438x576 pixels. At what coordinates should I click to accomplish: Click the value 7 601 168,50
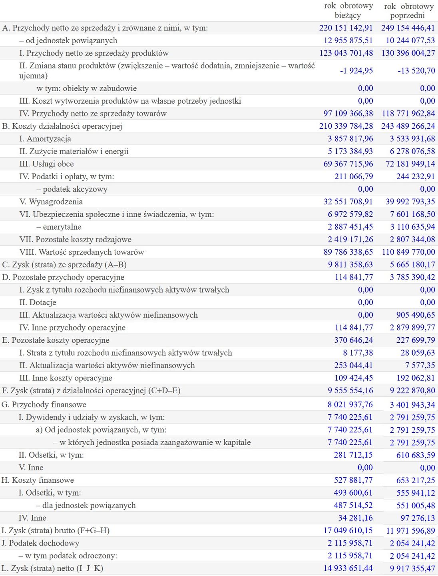(x=412, y=214)
